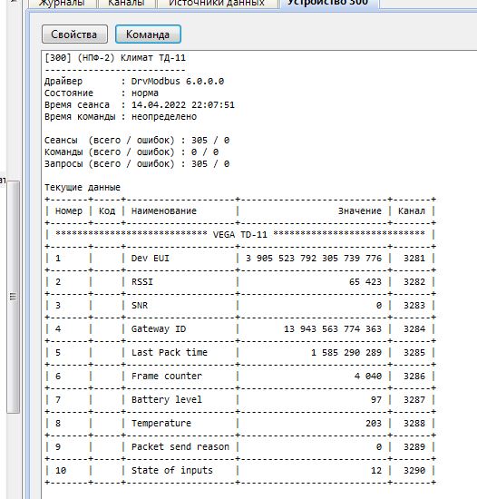The image size is (477, 499).
Task: Click channel number 3290
Action: click(414, 470)
